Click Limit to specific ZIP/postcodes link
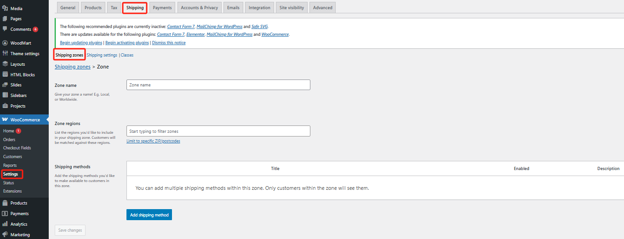This screenshot has width=624, height=239. tap(153, 141)
